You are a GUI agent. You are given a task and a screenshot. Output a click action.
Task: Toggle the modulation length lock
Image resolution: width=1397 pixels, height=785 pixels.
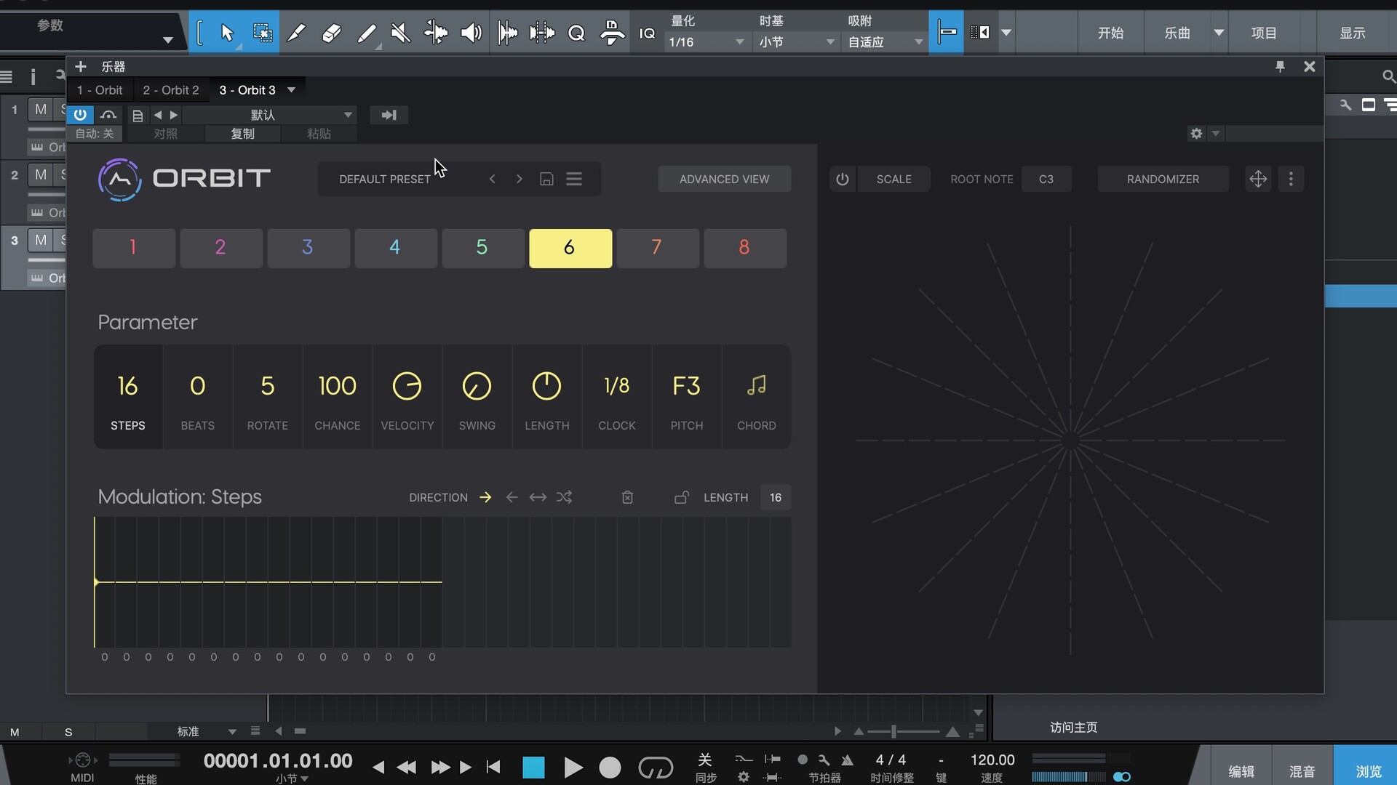coord(681,497)
